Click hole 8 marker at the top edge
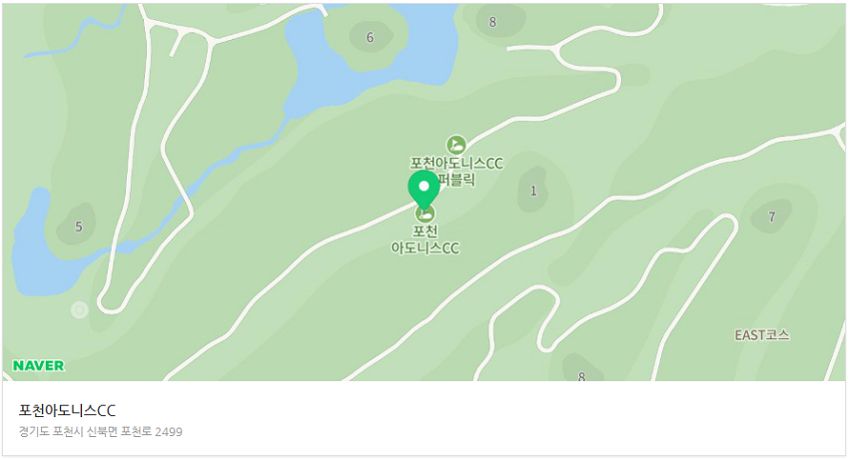Image resolution: width=849 pixels, height=459 pixels. point(492,22)
